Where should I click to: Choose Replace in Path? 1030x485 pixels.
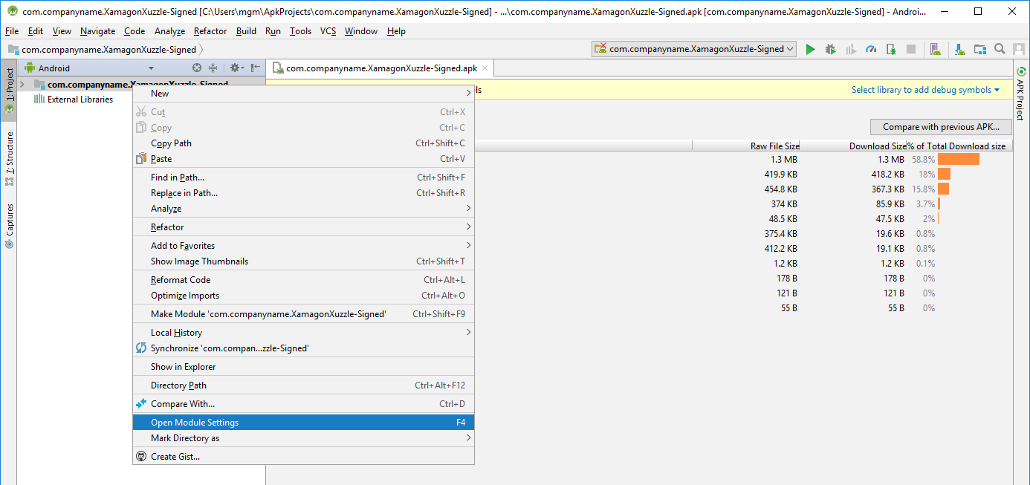coord(303,193)
